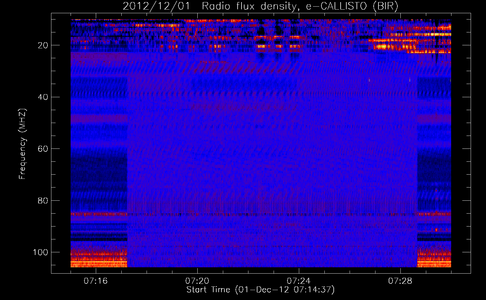Select the 07:24 time tick label
Screen dimensions: 486x300
point(299,281)
